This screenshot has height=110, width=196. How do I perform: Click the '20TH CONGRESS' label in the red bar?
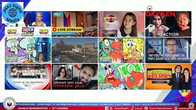click(x=60, y=108)
